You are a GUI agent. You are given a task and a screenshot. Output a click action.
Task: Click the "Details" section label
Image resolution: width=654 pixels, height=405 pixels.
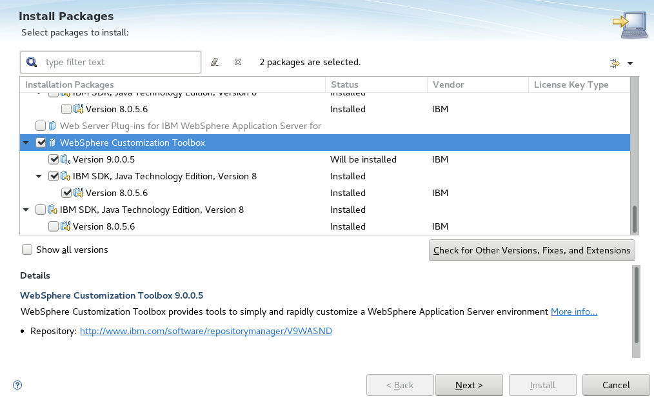[35, 275]
